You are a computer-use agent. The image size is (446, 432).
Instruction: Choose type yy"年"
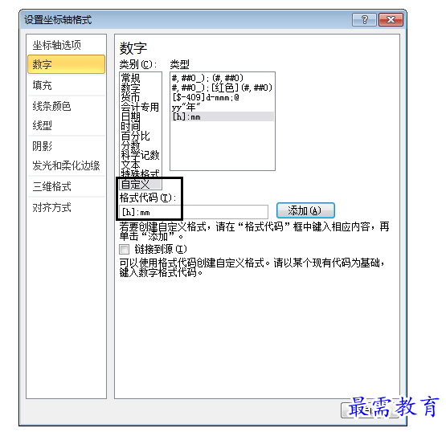tap(222, 107)
